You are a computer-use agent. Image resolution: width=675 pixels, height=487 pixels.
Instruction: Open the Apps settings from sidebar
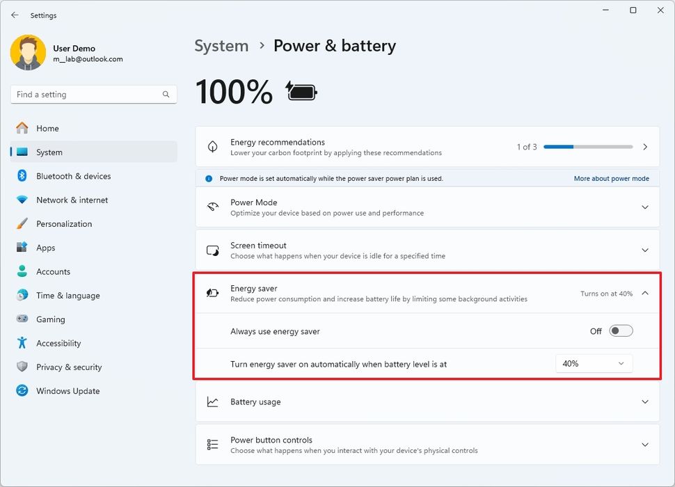[x=19, y=248]
